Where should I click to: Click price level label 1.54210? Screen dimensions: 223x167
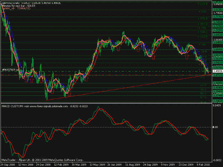[x=218, y=62]
